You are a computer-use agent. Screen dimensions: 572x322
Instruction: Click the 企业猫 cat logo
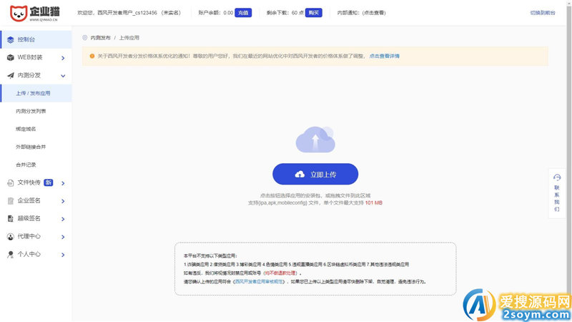click(x=14, y=13)
